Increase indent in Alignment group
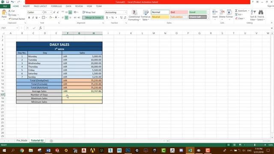274x154 pixels. click(x=79, y=18)
